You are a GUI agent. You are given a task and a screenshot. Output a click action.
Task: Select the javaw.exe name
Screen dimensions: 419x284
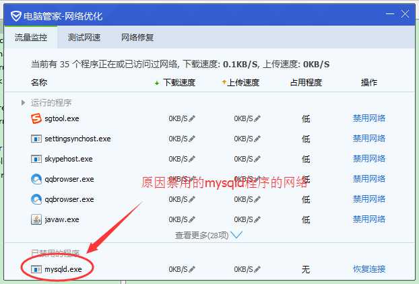click(62, 219)
